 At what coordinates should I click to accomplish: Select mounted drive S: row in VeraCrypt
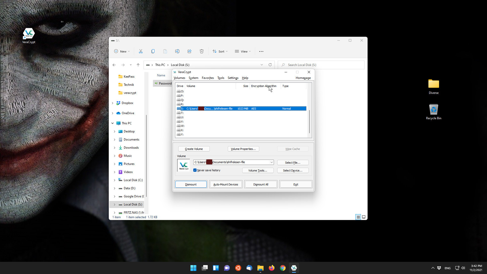pos(241,109)
